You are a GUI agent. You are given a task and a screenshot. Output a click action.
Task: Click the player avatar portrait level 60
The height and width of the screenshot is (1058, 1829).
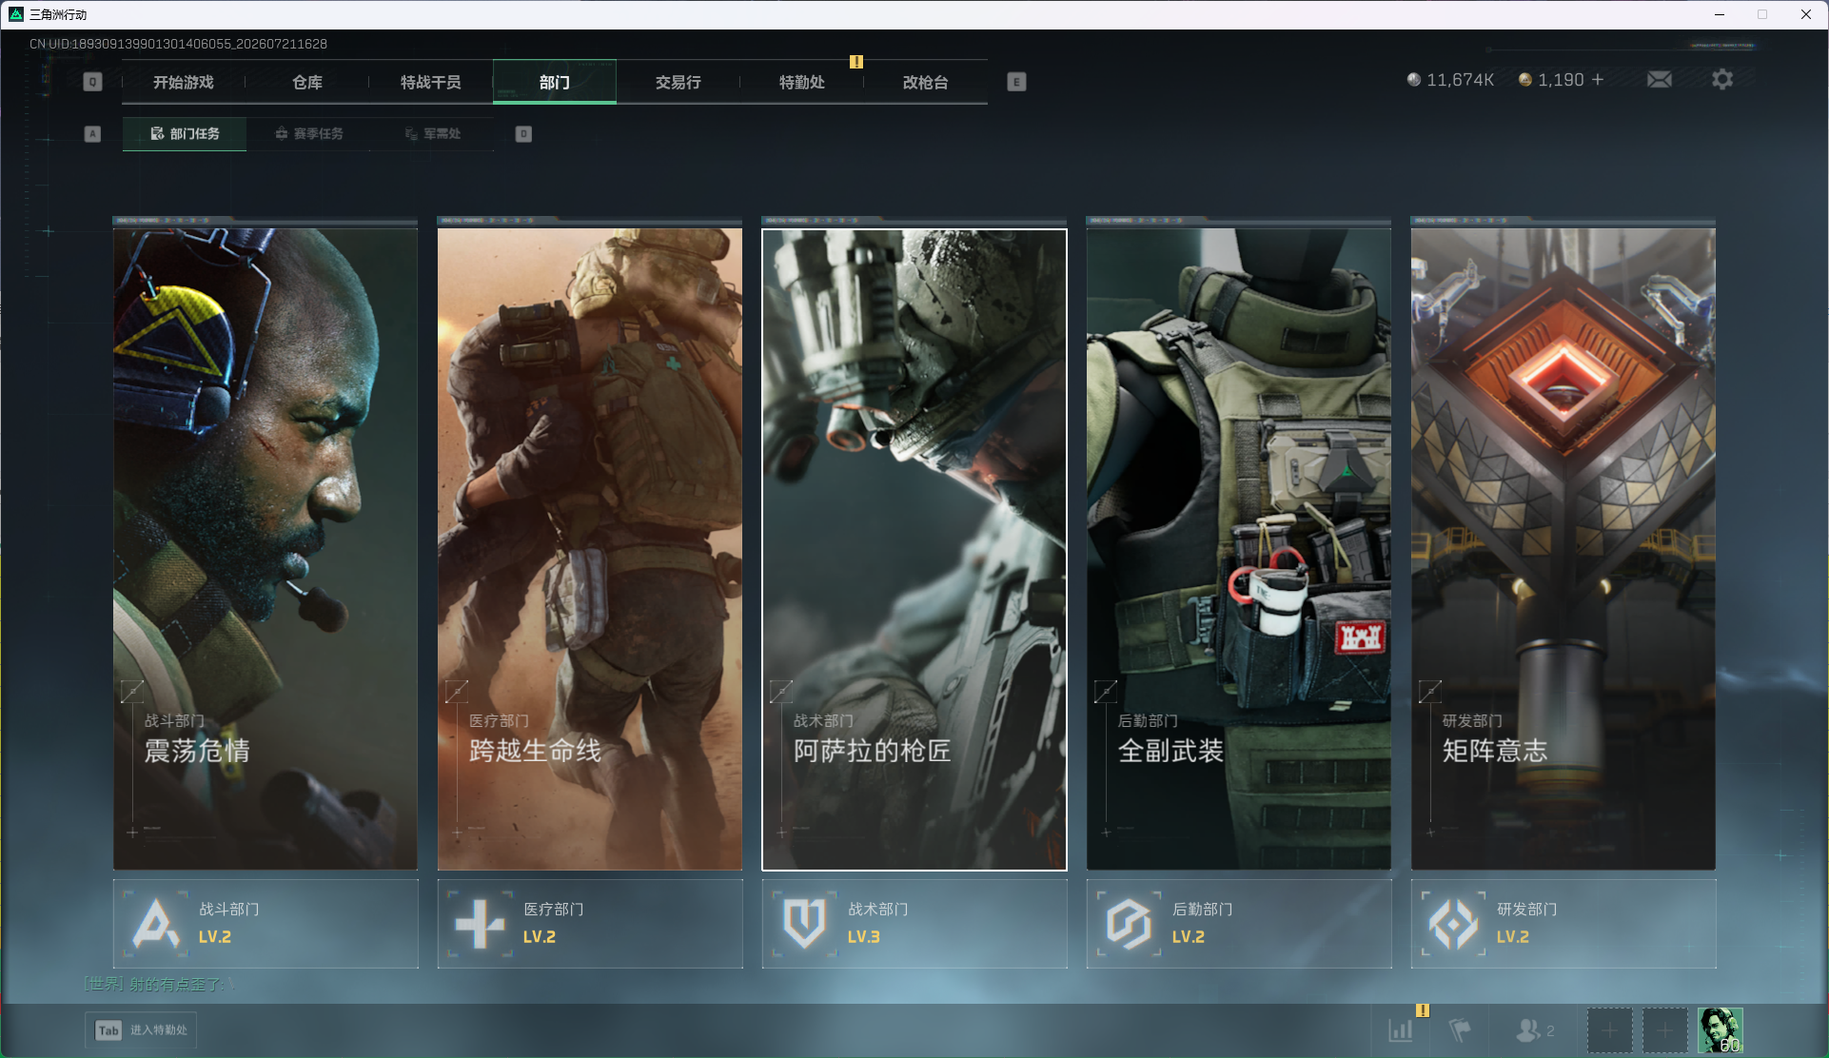tap(1721, 1030)
